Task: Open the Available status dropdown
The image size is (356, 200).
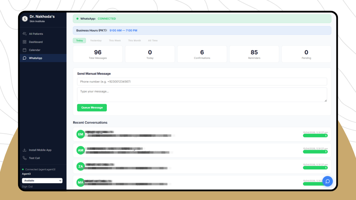Action: click(x=42, y=180)
